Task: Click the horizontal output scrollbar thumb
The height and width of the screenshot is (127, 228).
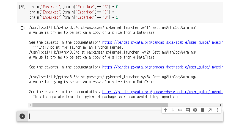Action: (x=100, y=105)
